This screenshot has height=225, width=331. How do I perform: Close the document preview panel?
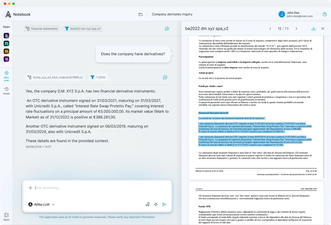coord(323,29)
